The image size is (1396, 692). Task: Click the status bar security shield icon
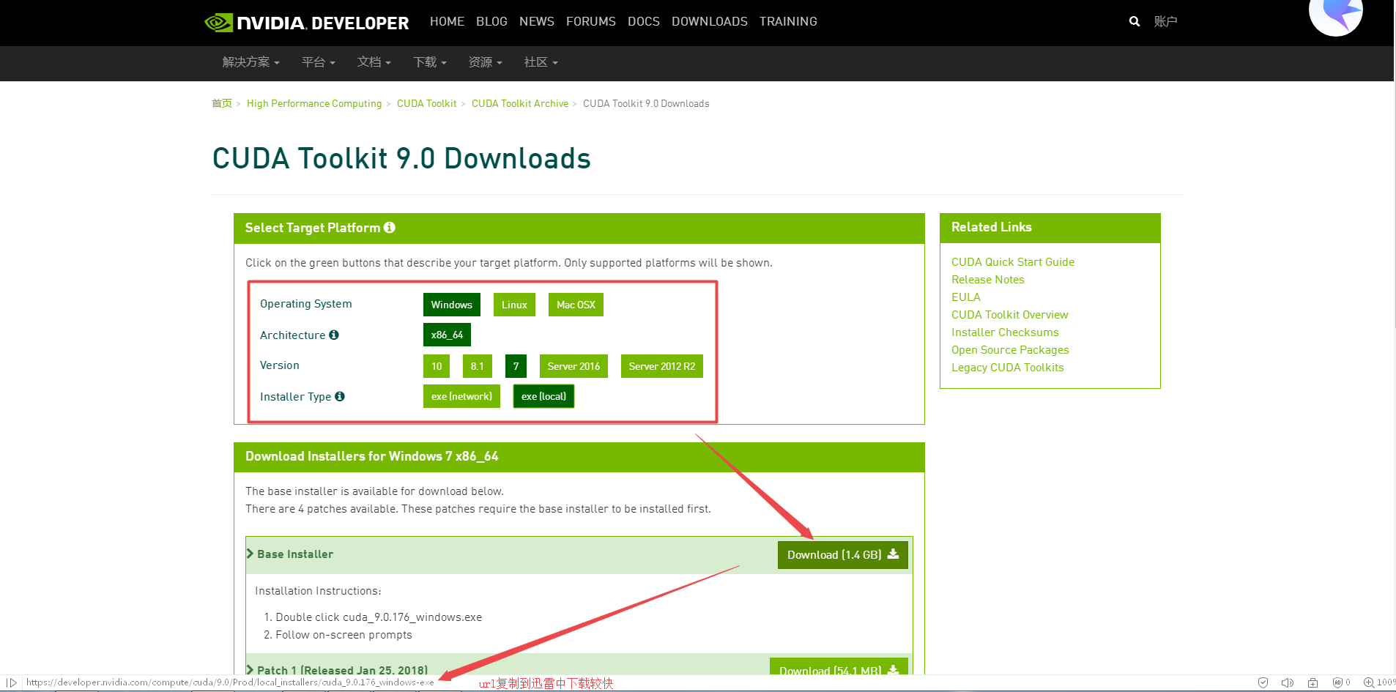(x=1263, y=682)
